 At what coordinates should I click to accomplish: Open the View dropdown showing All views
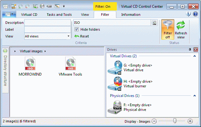pyautogui.click(x=47, y=36)
